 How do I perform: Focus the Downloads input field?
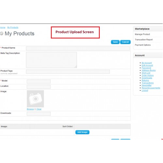[x=38, y=114]
